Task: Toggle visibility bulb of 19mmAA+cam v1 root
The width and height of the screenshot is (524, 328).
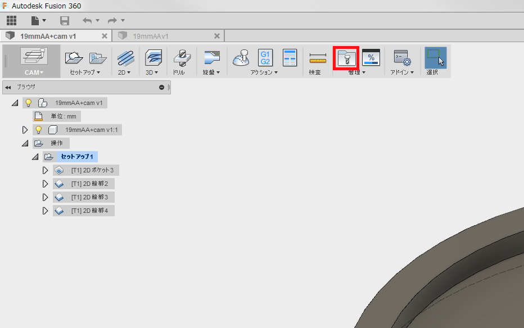Action: pos(29,103)
